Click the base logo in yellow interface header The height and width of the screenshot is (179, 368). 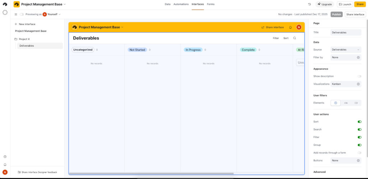(75, 27)
